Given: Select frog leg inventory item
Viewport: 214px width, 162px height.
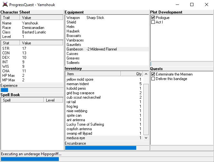Looking at the screenshot, I should tap(104, 106).
